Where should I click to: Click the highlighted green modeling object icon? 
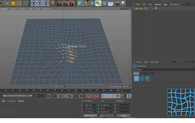[98, 3]
